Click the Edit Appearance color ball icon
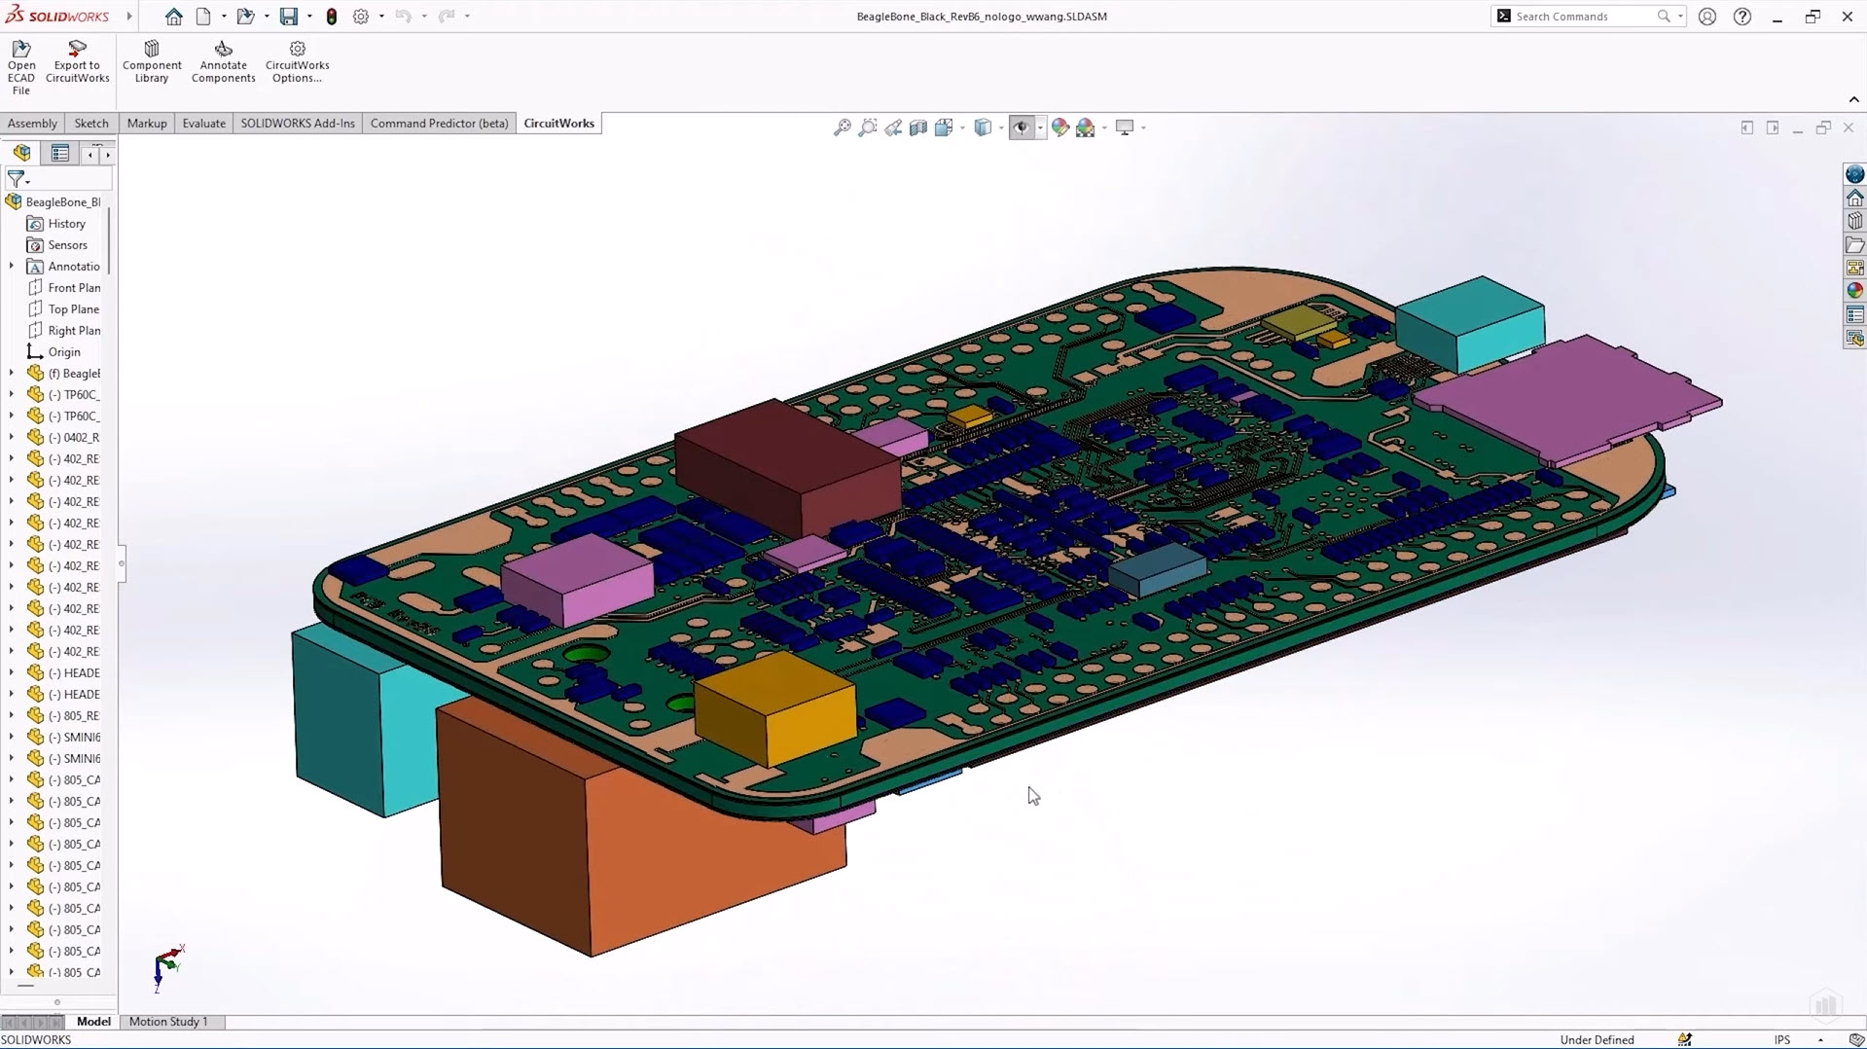The width and height of the screenshot is (1867, 1049). coord(1060,127)
